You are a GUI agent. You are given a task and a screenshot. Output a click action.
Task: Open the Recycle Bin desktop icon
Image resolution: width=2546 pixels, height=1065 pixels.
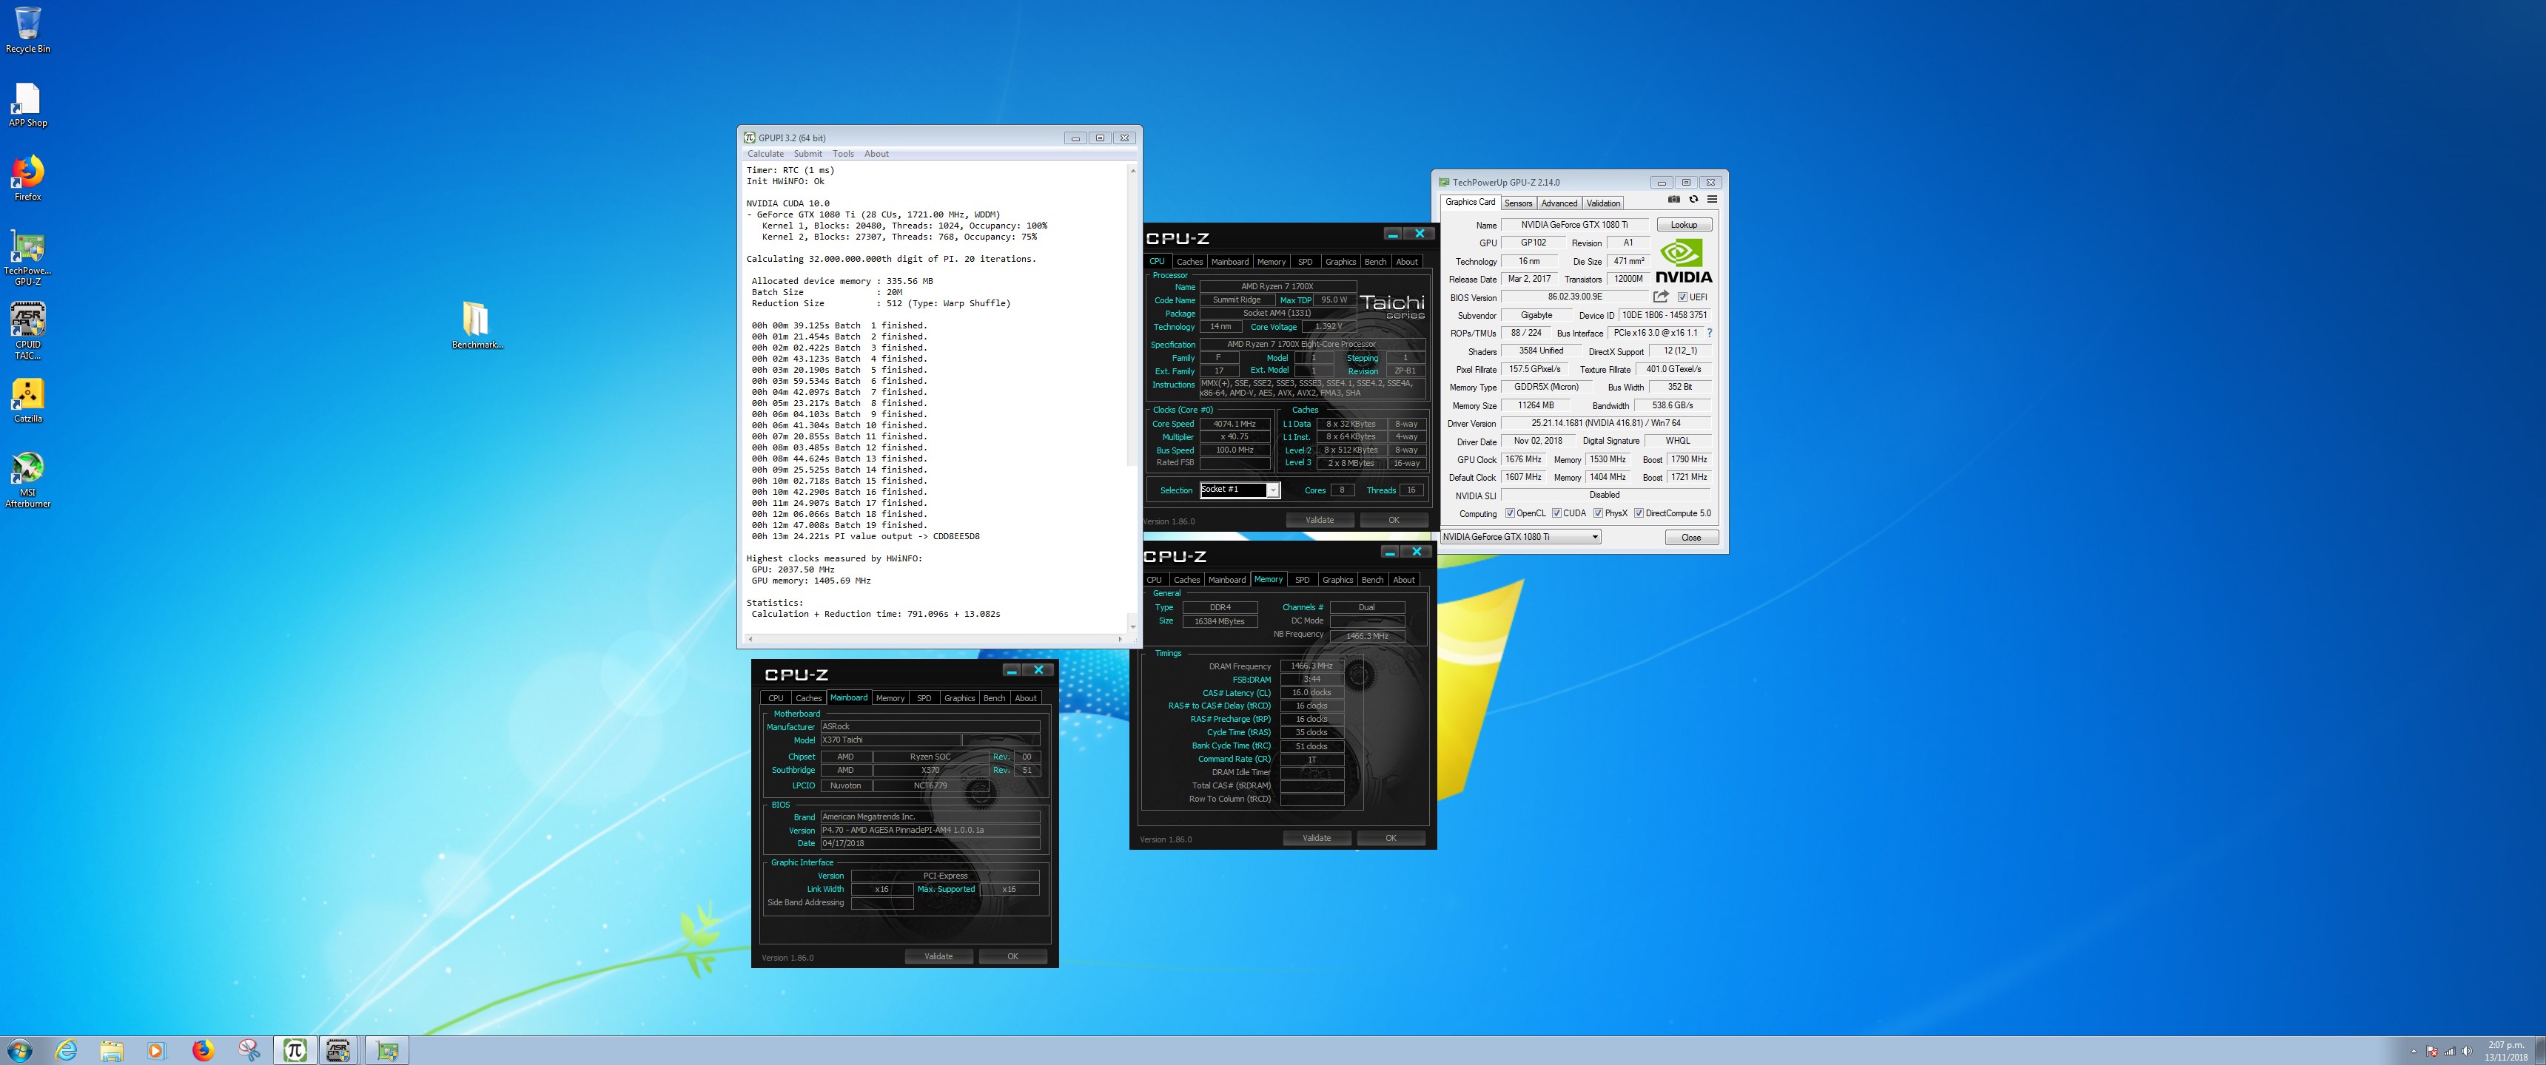(27, 30)
